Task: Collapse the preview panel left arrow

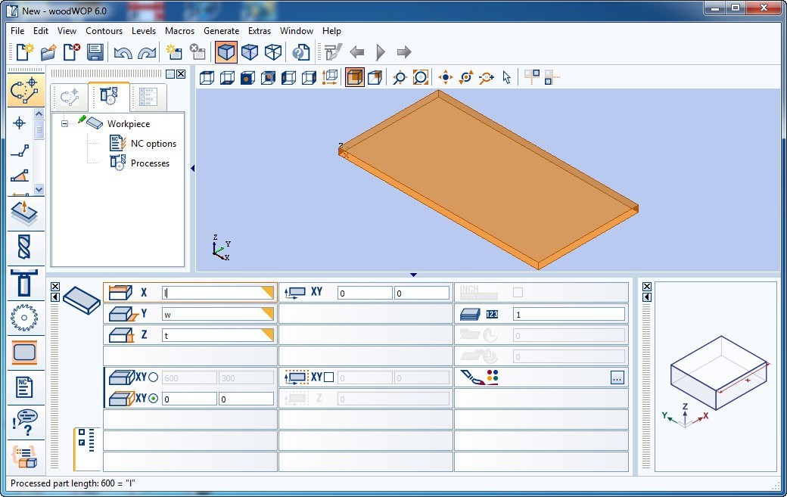Action: (646, 297)
